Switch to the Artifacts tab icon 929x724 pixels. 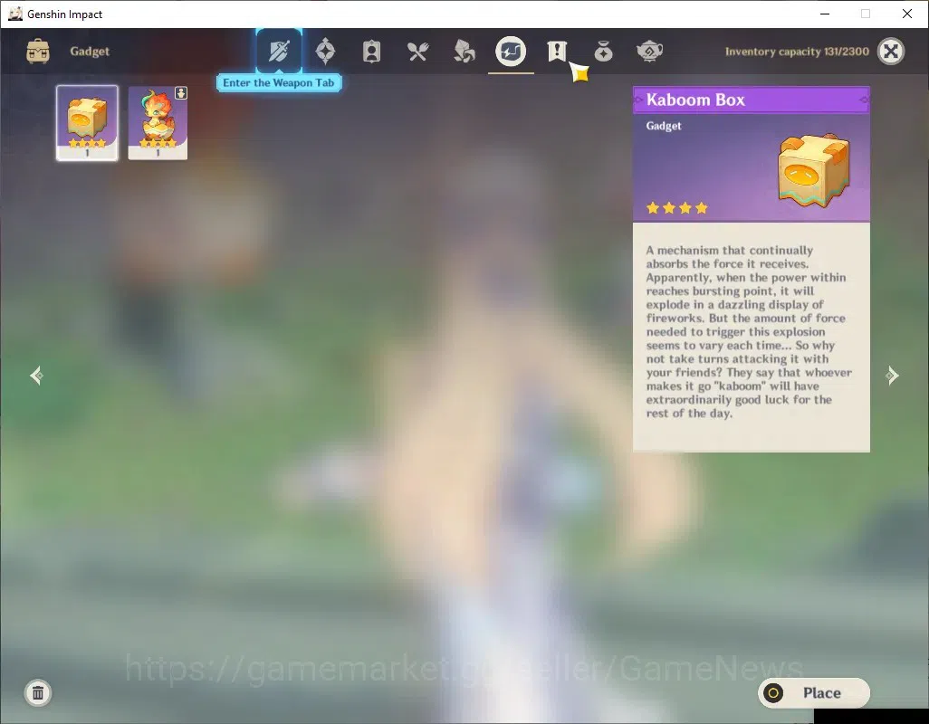pyautogui.click(x=325, y=52)
